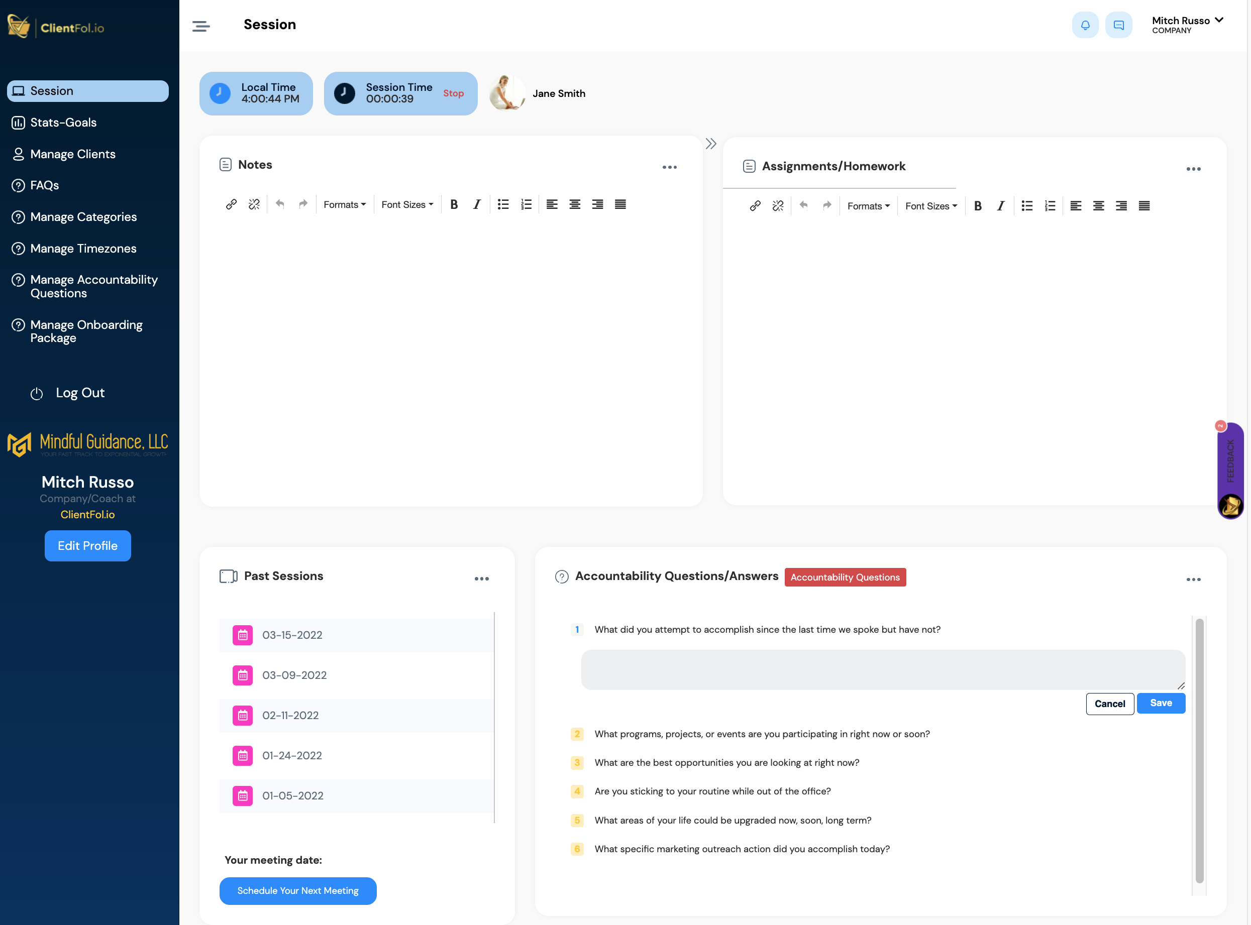1251x925 pixels.
Task: Open Stats-Goals in the sidebar
Action: point(63,123)
